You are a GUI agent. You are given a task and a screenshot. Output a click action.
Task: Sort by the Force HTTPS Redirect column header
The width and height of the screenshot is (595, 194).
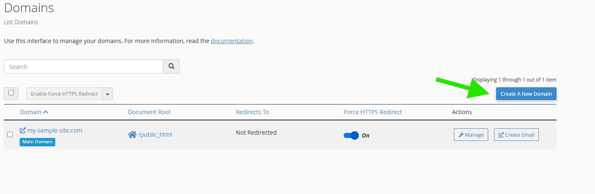[x=373, y=112]
